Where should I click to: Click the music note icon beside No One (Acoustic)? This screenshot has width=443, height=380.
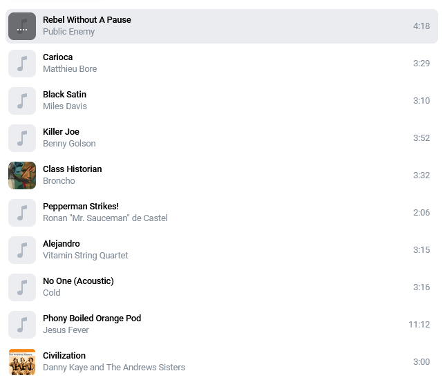click(22, 287)
